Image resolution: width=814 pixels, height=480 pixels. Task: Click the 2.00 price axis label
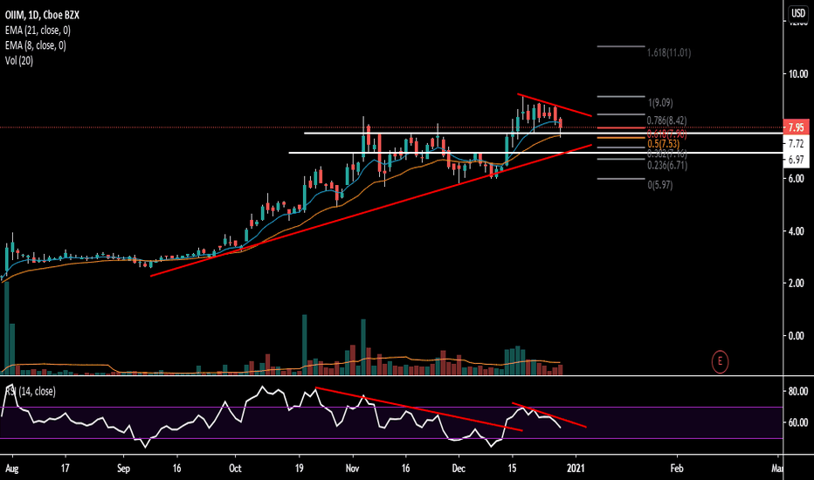(x=798, y=284)
